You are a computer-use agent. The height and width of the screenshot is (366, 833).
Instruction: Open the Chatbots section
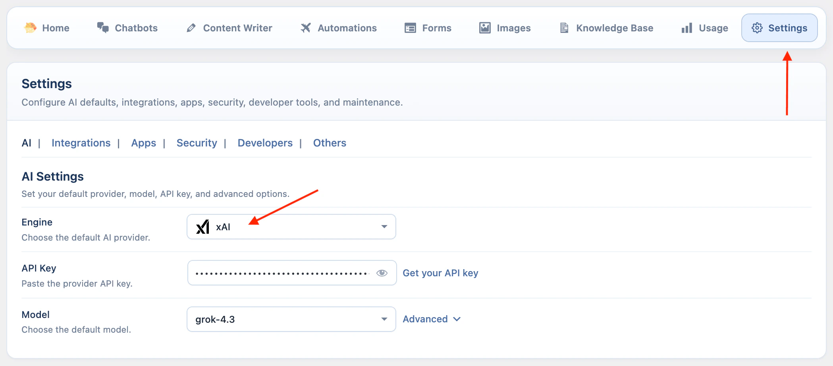(127, 28)
